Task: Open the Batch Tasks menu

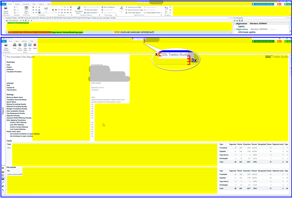Action: (26, 10)
